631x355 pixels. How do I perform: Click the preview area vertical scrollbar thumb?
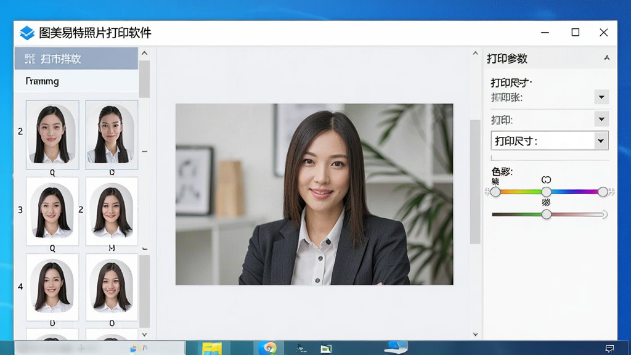tap(475, 182)
